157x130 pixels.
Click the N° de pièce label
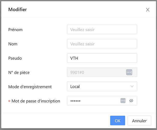coord(19,72)
